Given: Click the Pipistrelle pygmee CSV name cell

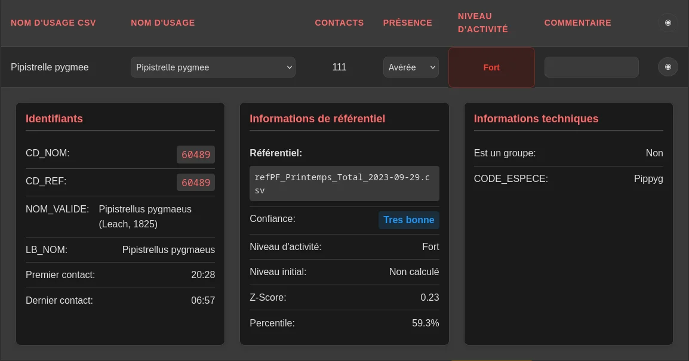Looking at the screenshot, I should tap(50, 67).
